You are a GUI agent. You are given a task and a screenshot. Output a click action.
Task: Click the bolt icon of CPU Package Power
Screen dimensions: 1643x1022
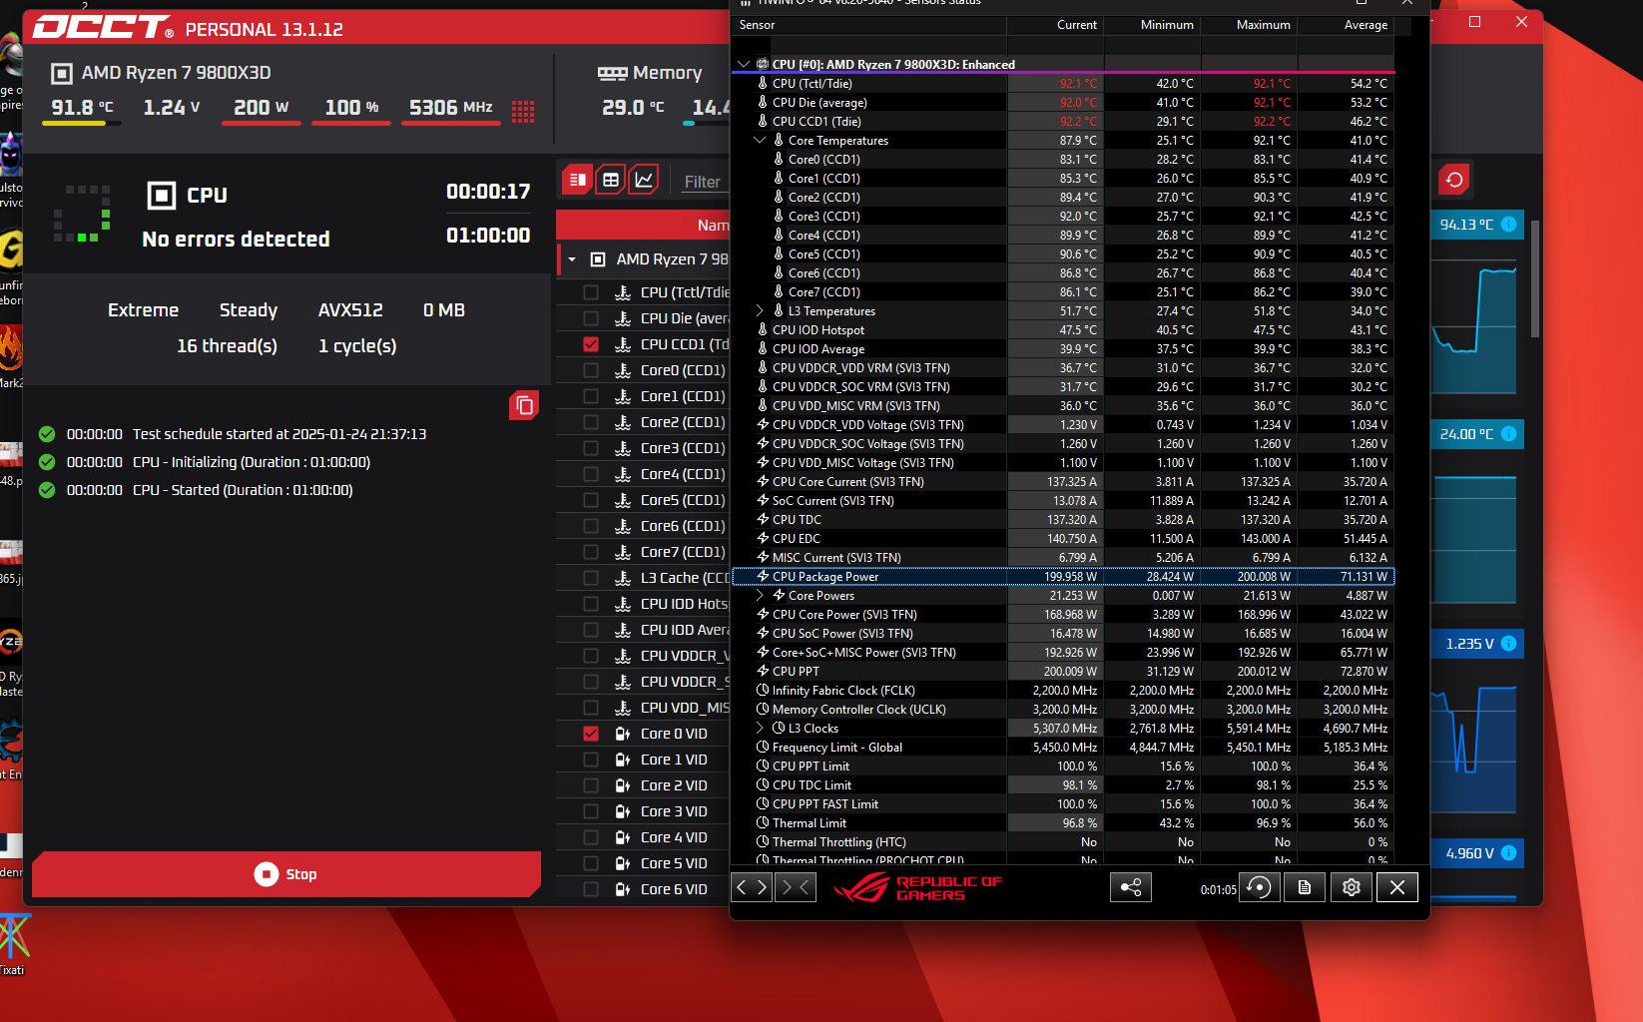coord(763,577)
